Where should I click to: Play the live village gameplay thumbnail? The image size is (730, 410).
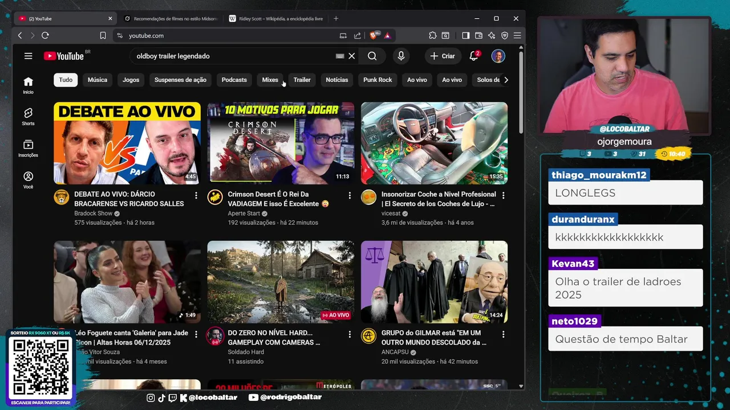281,282
